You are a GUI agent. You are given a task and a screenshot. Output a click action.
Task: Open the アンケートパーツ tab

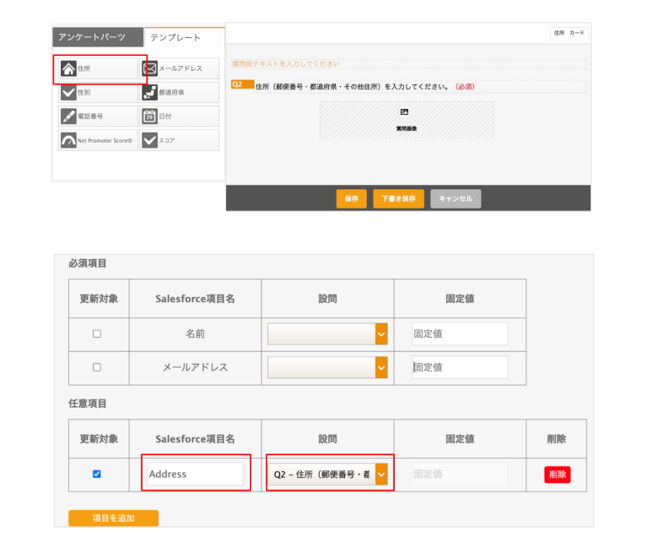pos(98,37)
